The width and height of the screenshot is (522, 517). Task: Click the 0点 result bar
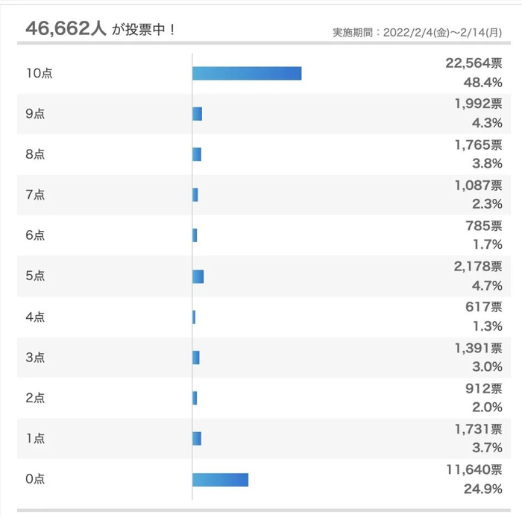[x=220, y=480]
